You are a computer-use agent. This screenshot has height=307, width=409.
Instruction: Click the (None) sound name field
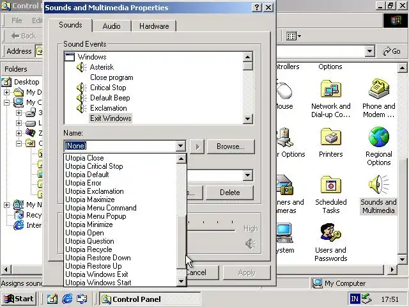click(120, 146)
